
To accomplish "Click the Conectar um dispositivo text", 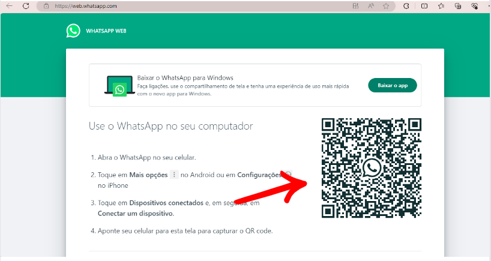I will (136, 214).
